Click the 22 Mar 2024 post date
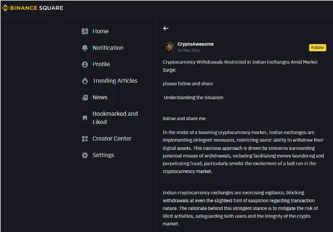 coord(188,51)
